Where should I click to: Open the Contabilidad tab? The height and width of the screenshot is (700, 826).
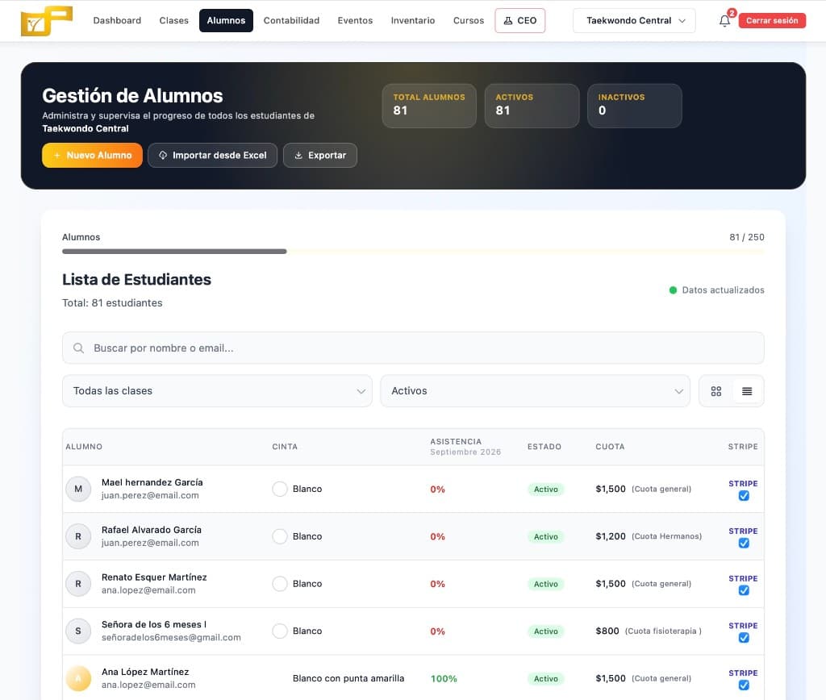[291, 20]
